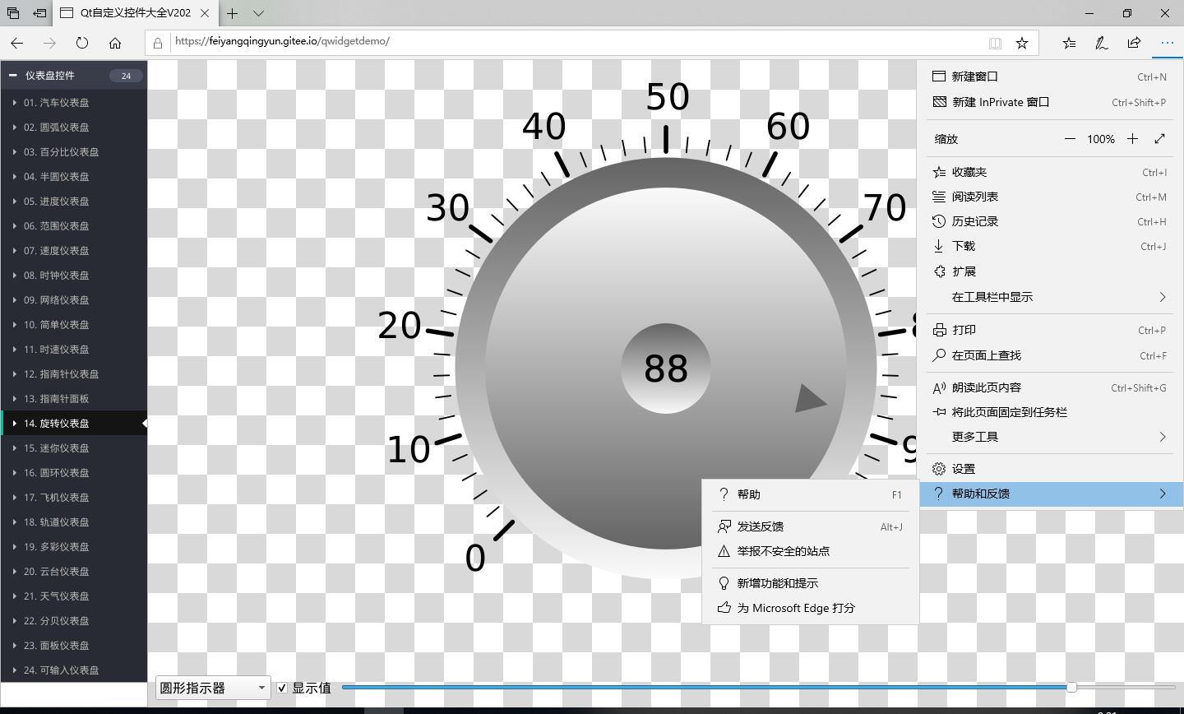1184x714 pixels.
Task: Open the favorites hub icon in the toolbar
Action: (1069, 43)
